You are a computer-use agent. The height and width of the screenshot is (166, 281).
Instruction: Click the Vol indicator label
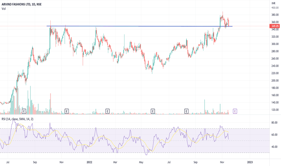(4, 9)
